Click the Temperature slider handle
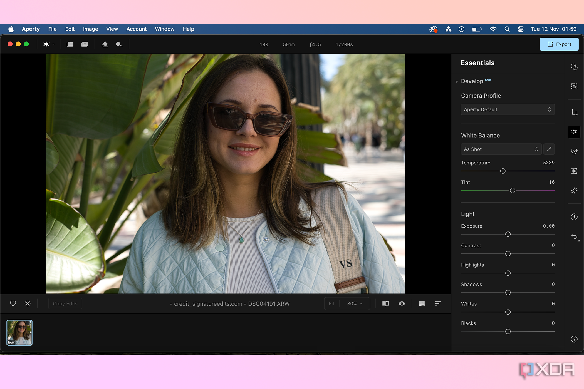This screenshot has height=389, width=584. (x=503, y=171)
